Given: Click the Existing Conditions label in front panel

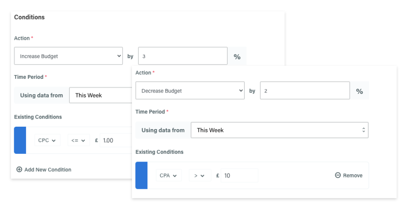Looking at the screenshot, I should (159, 152).
